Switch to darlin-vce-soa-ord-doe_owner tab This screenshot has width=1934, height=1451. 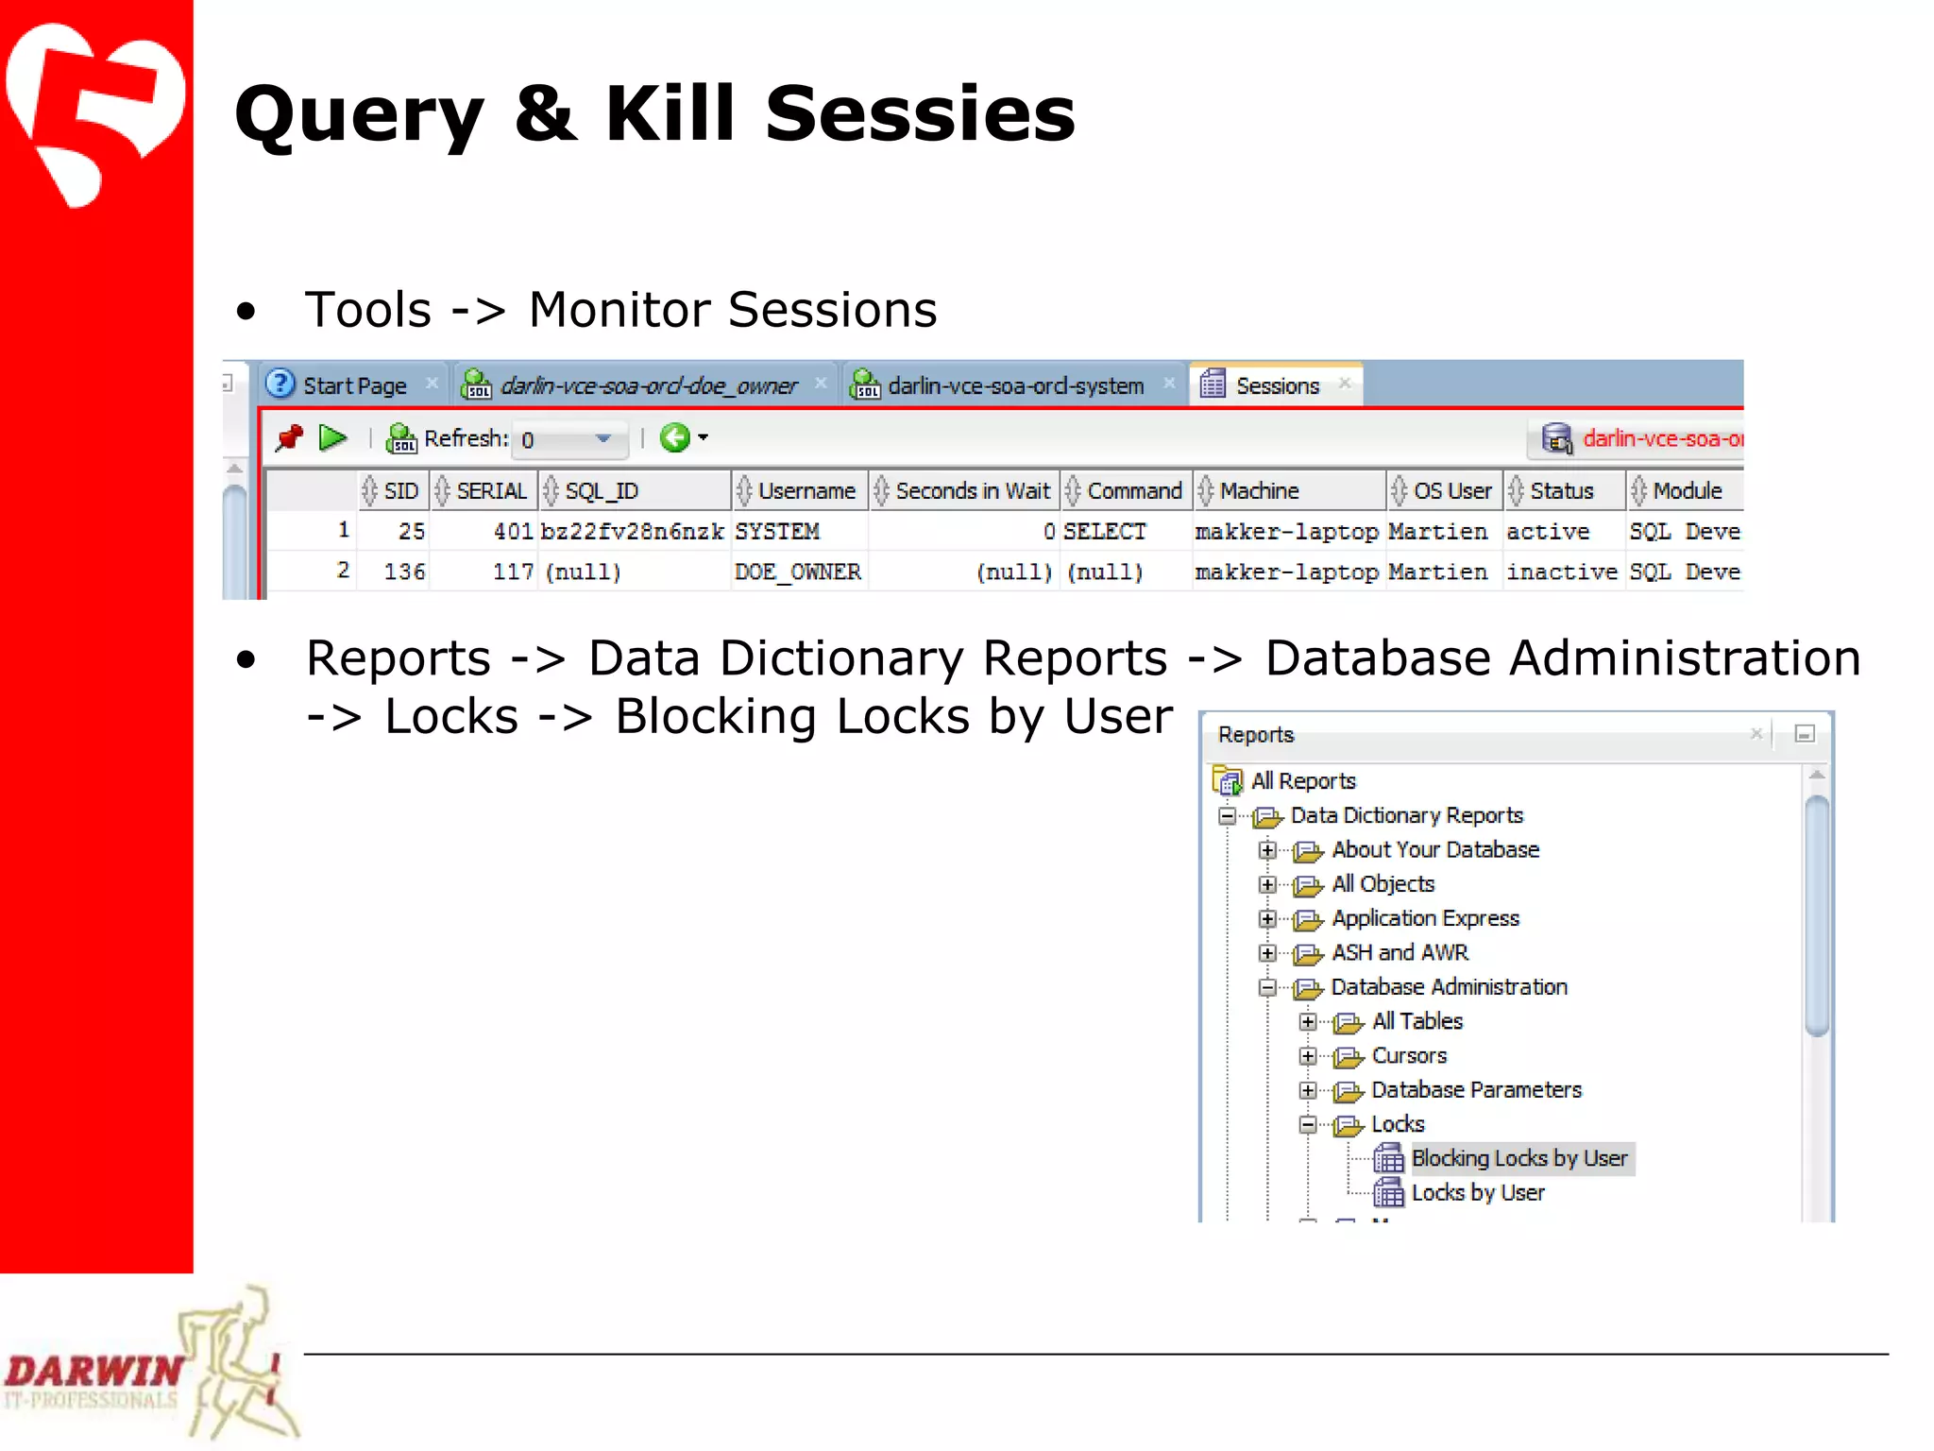click(x=647, y=385)
